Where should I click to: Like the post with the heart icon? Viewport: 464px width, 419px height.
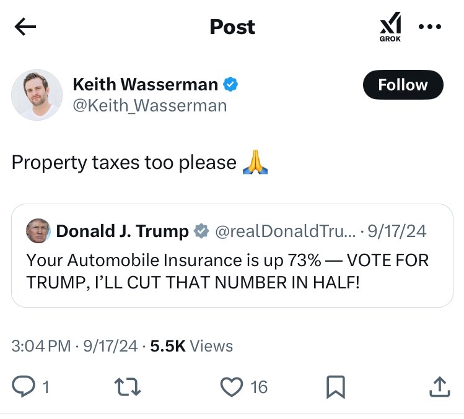point(231,387)
